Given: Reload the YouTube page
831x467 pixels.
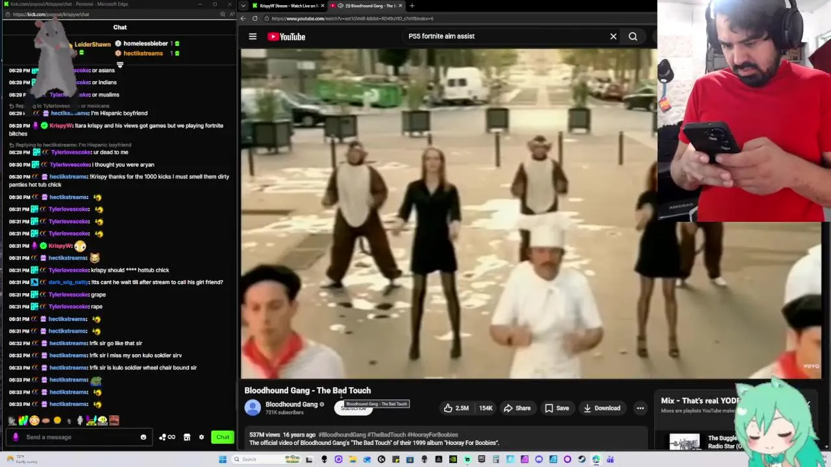Looking at the screenshot, I should [x=254, y=18].
